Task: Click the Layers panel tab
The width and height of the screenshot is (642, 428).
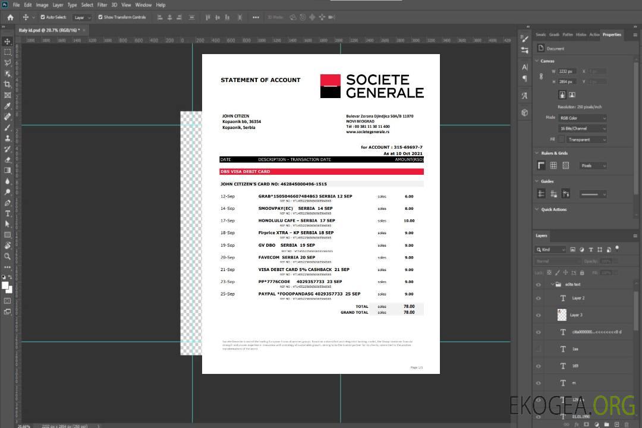Action: (x=542, y=235)
